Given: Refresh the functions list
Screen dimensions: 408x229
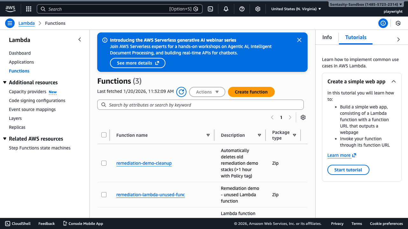Looking at the screenshot, I should click(x=181, y=92).
